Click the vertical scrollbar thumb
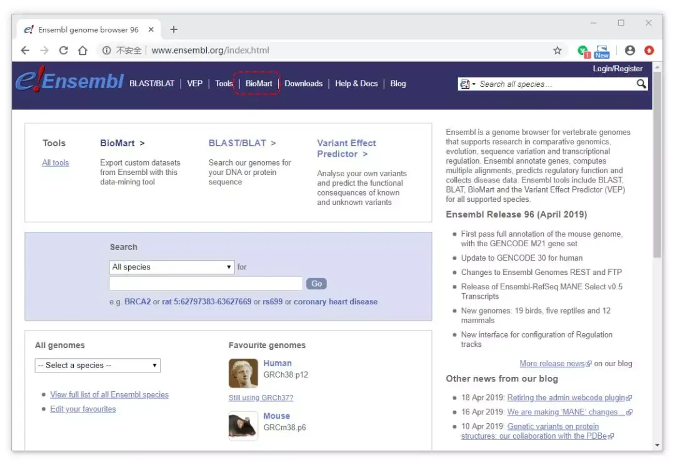The height and width of the screenshot is (465, 675). point(657,165)
